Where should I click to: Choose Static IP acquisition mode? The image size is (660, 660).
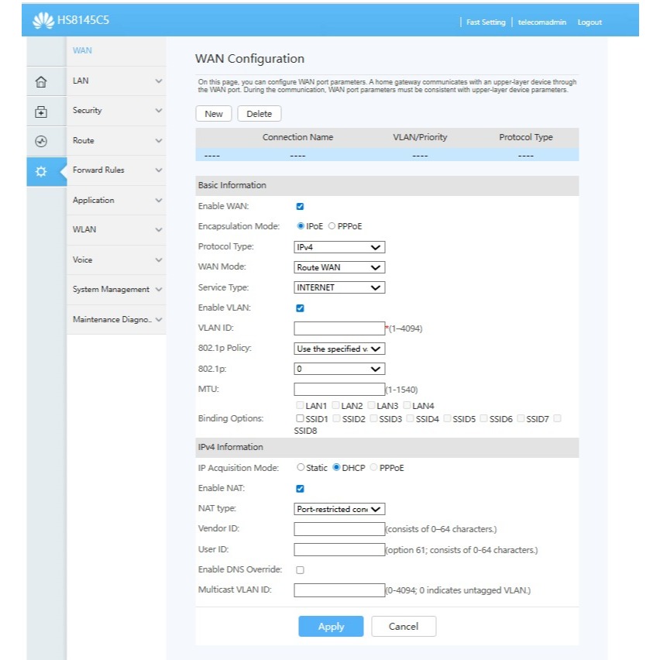coord(301,468)
